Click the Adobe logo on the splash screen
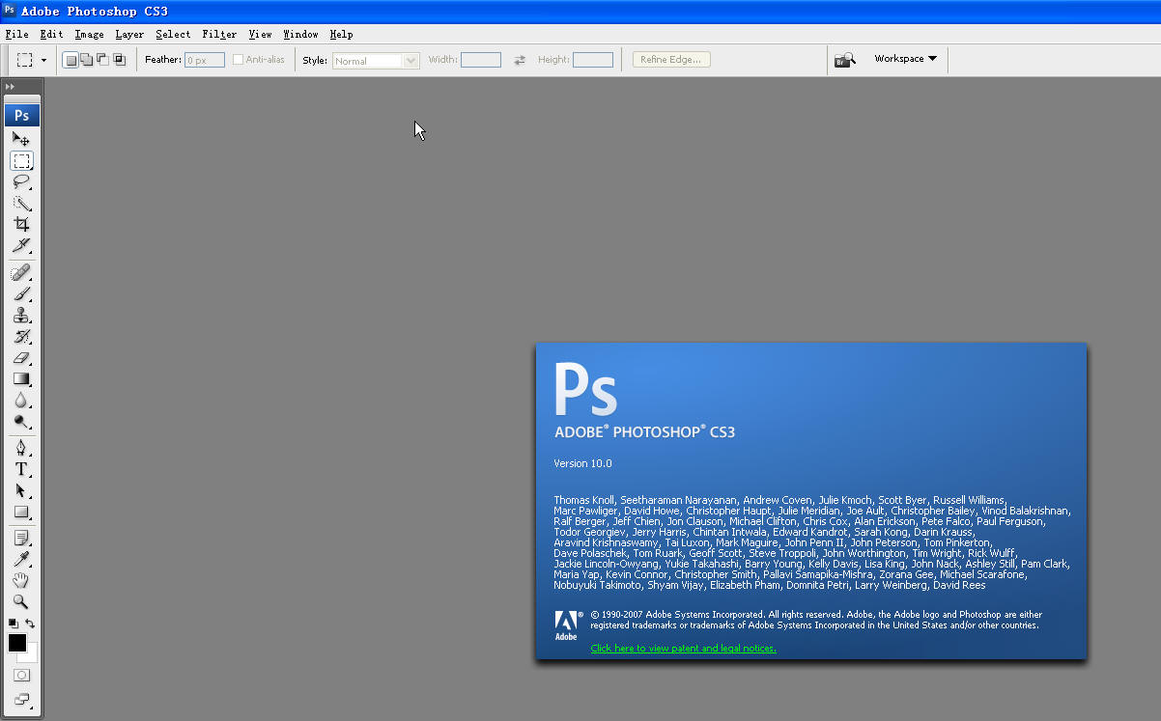Viewport: 1161px width, 721px height. coord(566,624)
